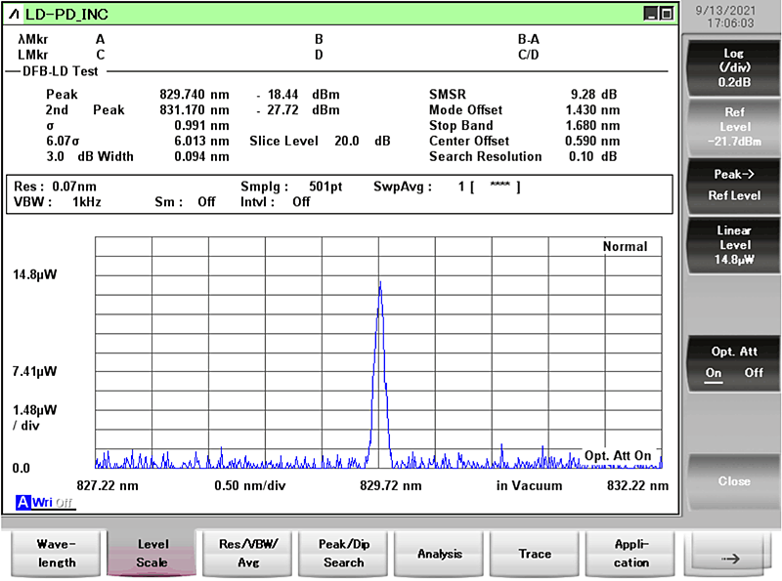Click Stop Band 1.680 nm value
Image resolution: width=782 pixels, height=581 pixels.
[x=592, y=125]
